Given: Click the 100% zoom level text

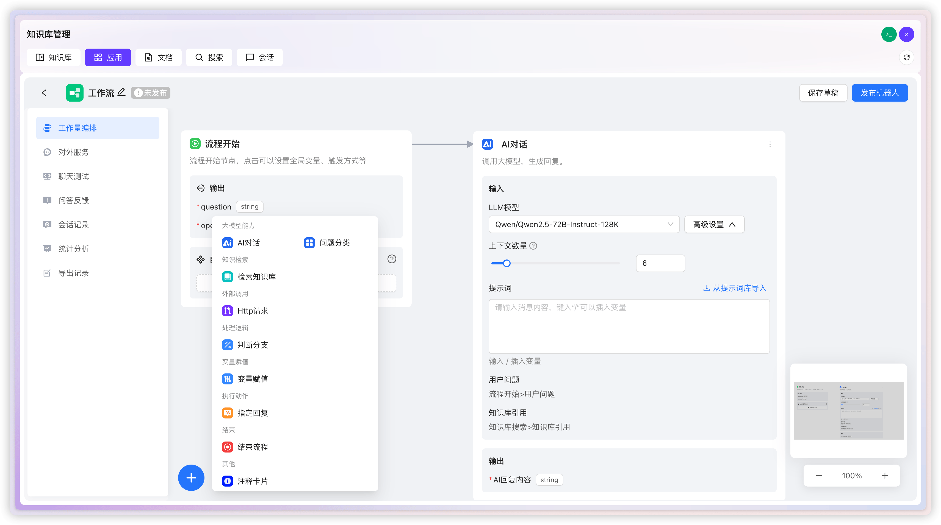Looking at the screenshot, I should click(852, 475).
